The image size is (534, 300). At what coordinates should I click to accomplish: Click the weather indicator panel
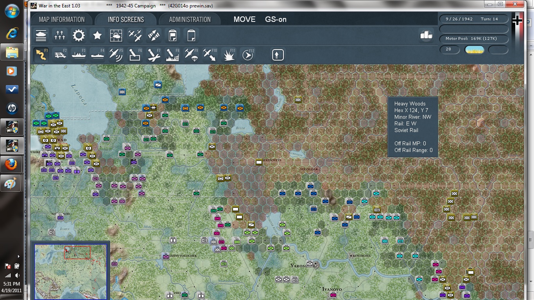click(x=474, y=50)
